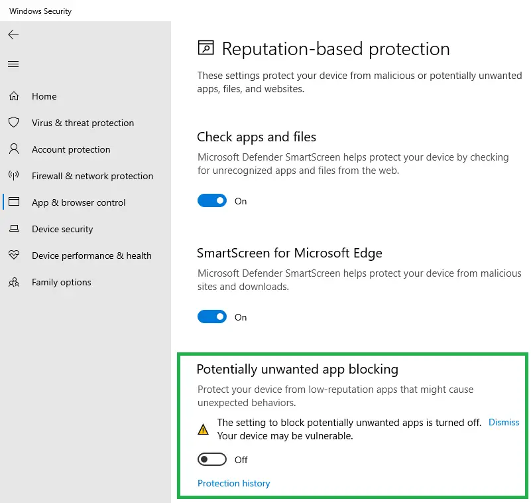Image resolution: width=531 pixels, height=503 pixels.
Task: Click the Reputation-based protection header icon
Action: [206, 48]
